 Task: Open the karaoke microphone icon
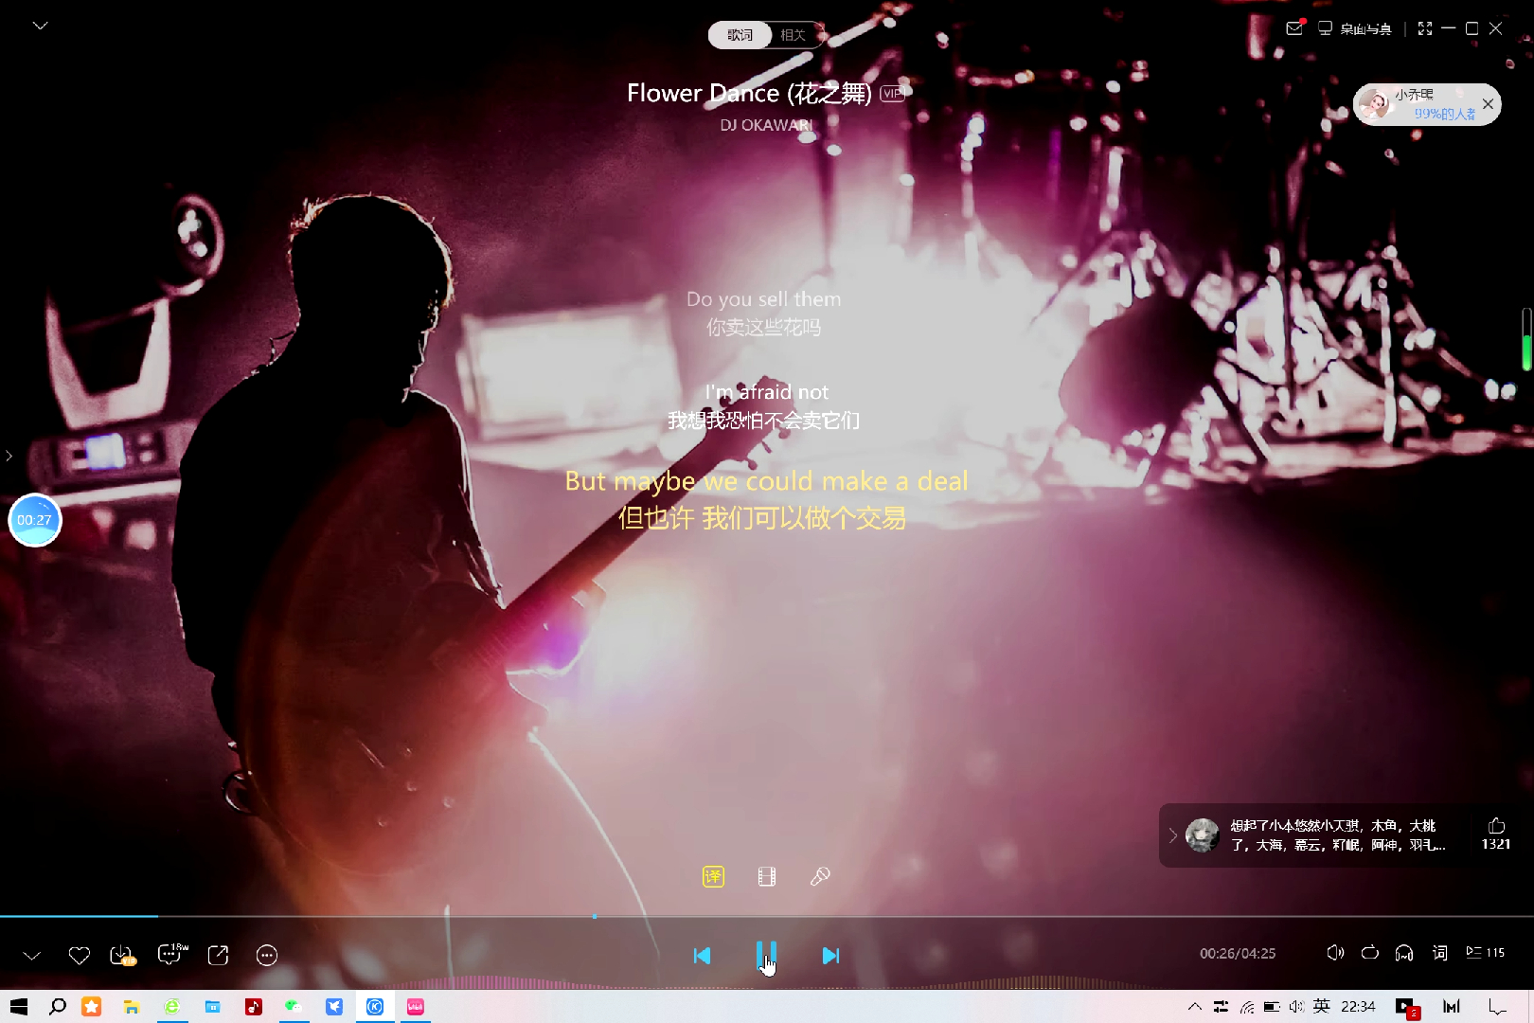pyautogui.click(x=820, y=877)
